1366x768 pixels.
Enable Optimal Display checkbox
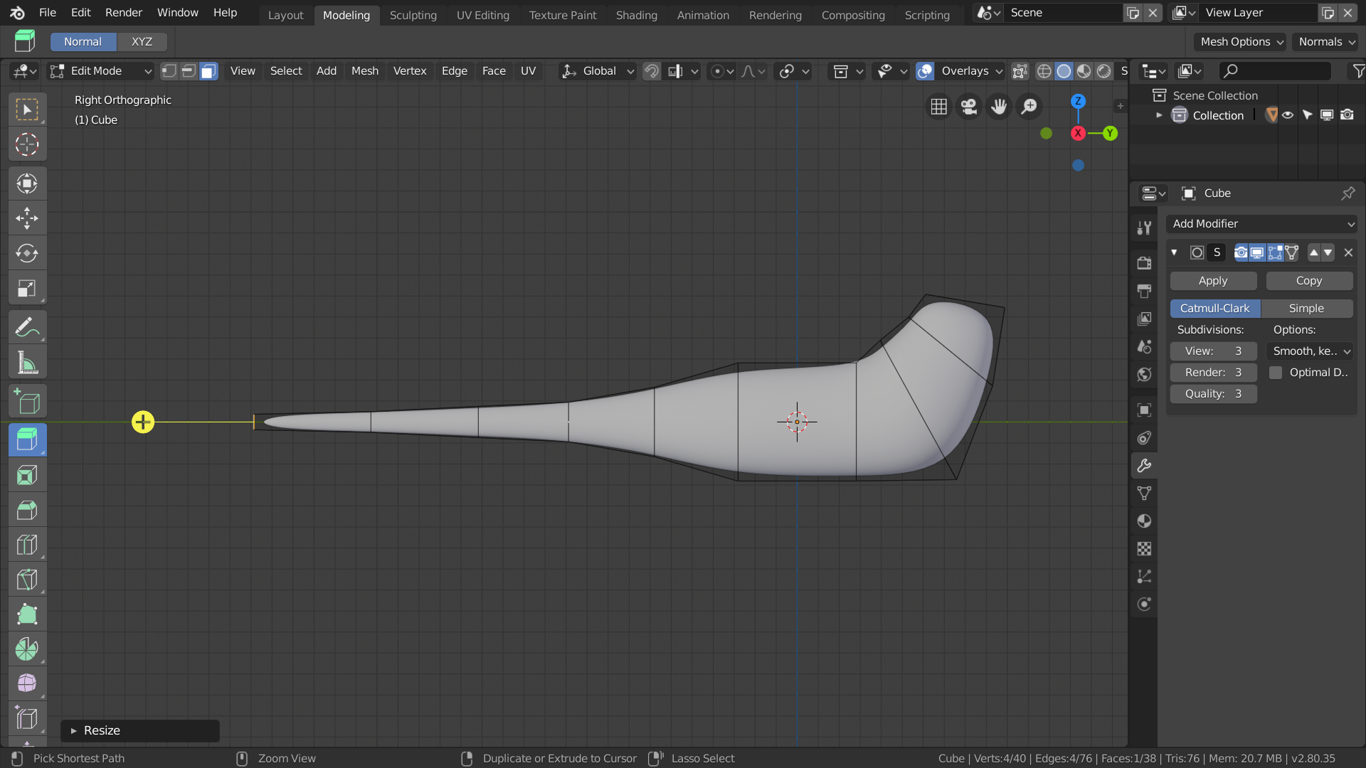1276,373
